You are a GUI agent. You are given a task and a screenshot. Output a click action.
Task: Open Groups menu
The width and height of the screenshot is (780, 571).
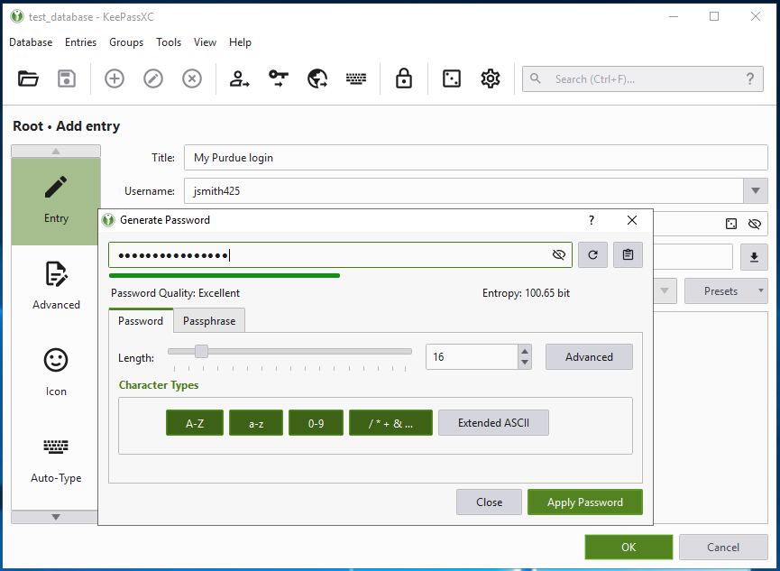pos(126,42)
